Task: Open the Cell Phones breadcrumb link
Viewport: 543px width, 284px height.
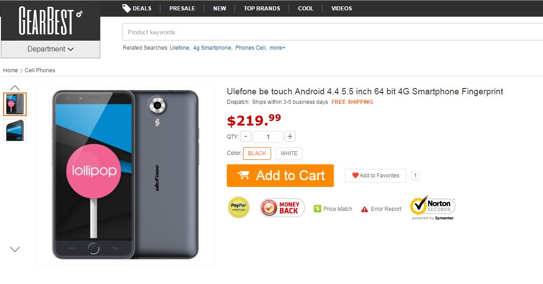Action: pos(40,70)
